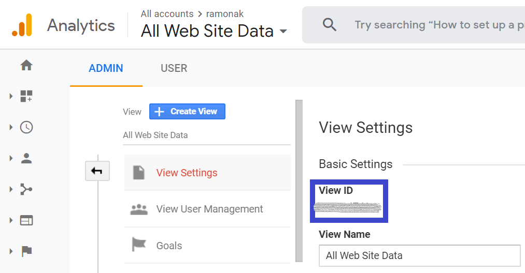Expand the Realtime section arrow
525x273 pixels.
point(11,127)
